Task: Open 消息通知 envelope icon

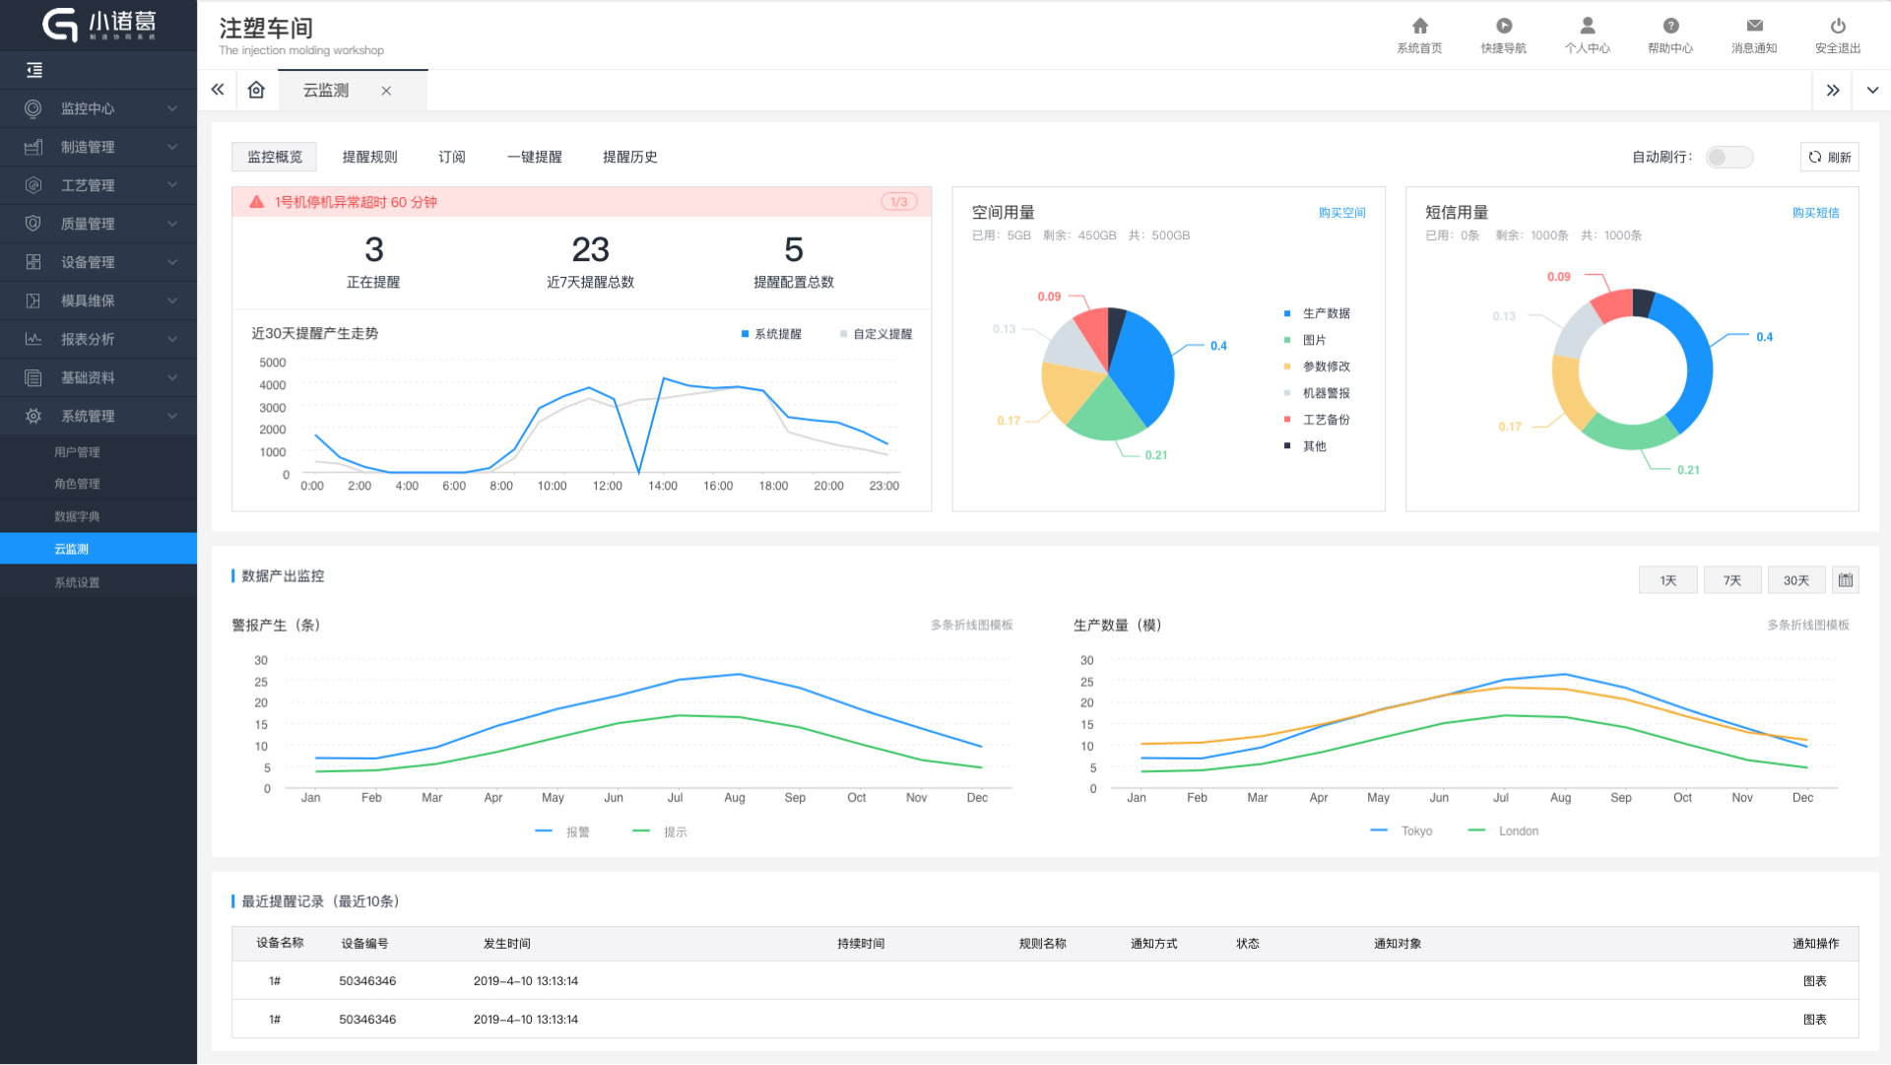Action: (x=1754, y=26)
